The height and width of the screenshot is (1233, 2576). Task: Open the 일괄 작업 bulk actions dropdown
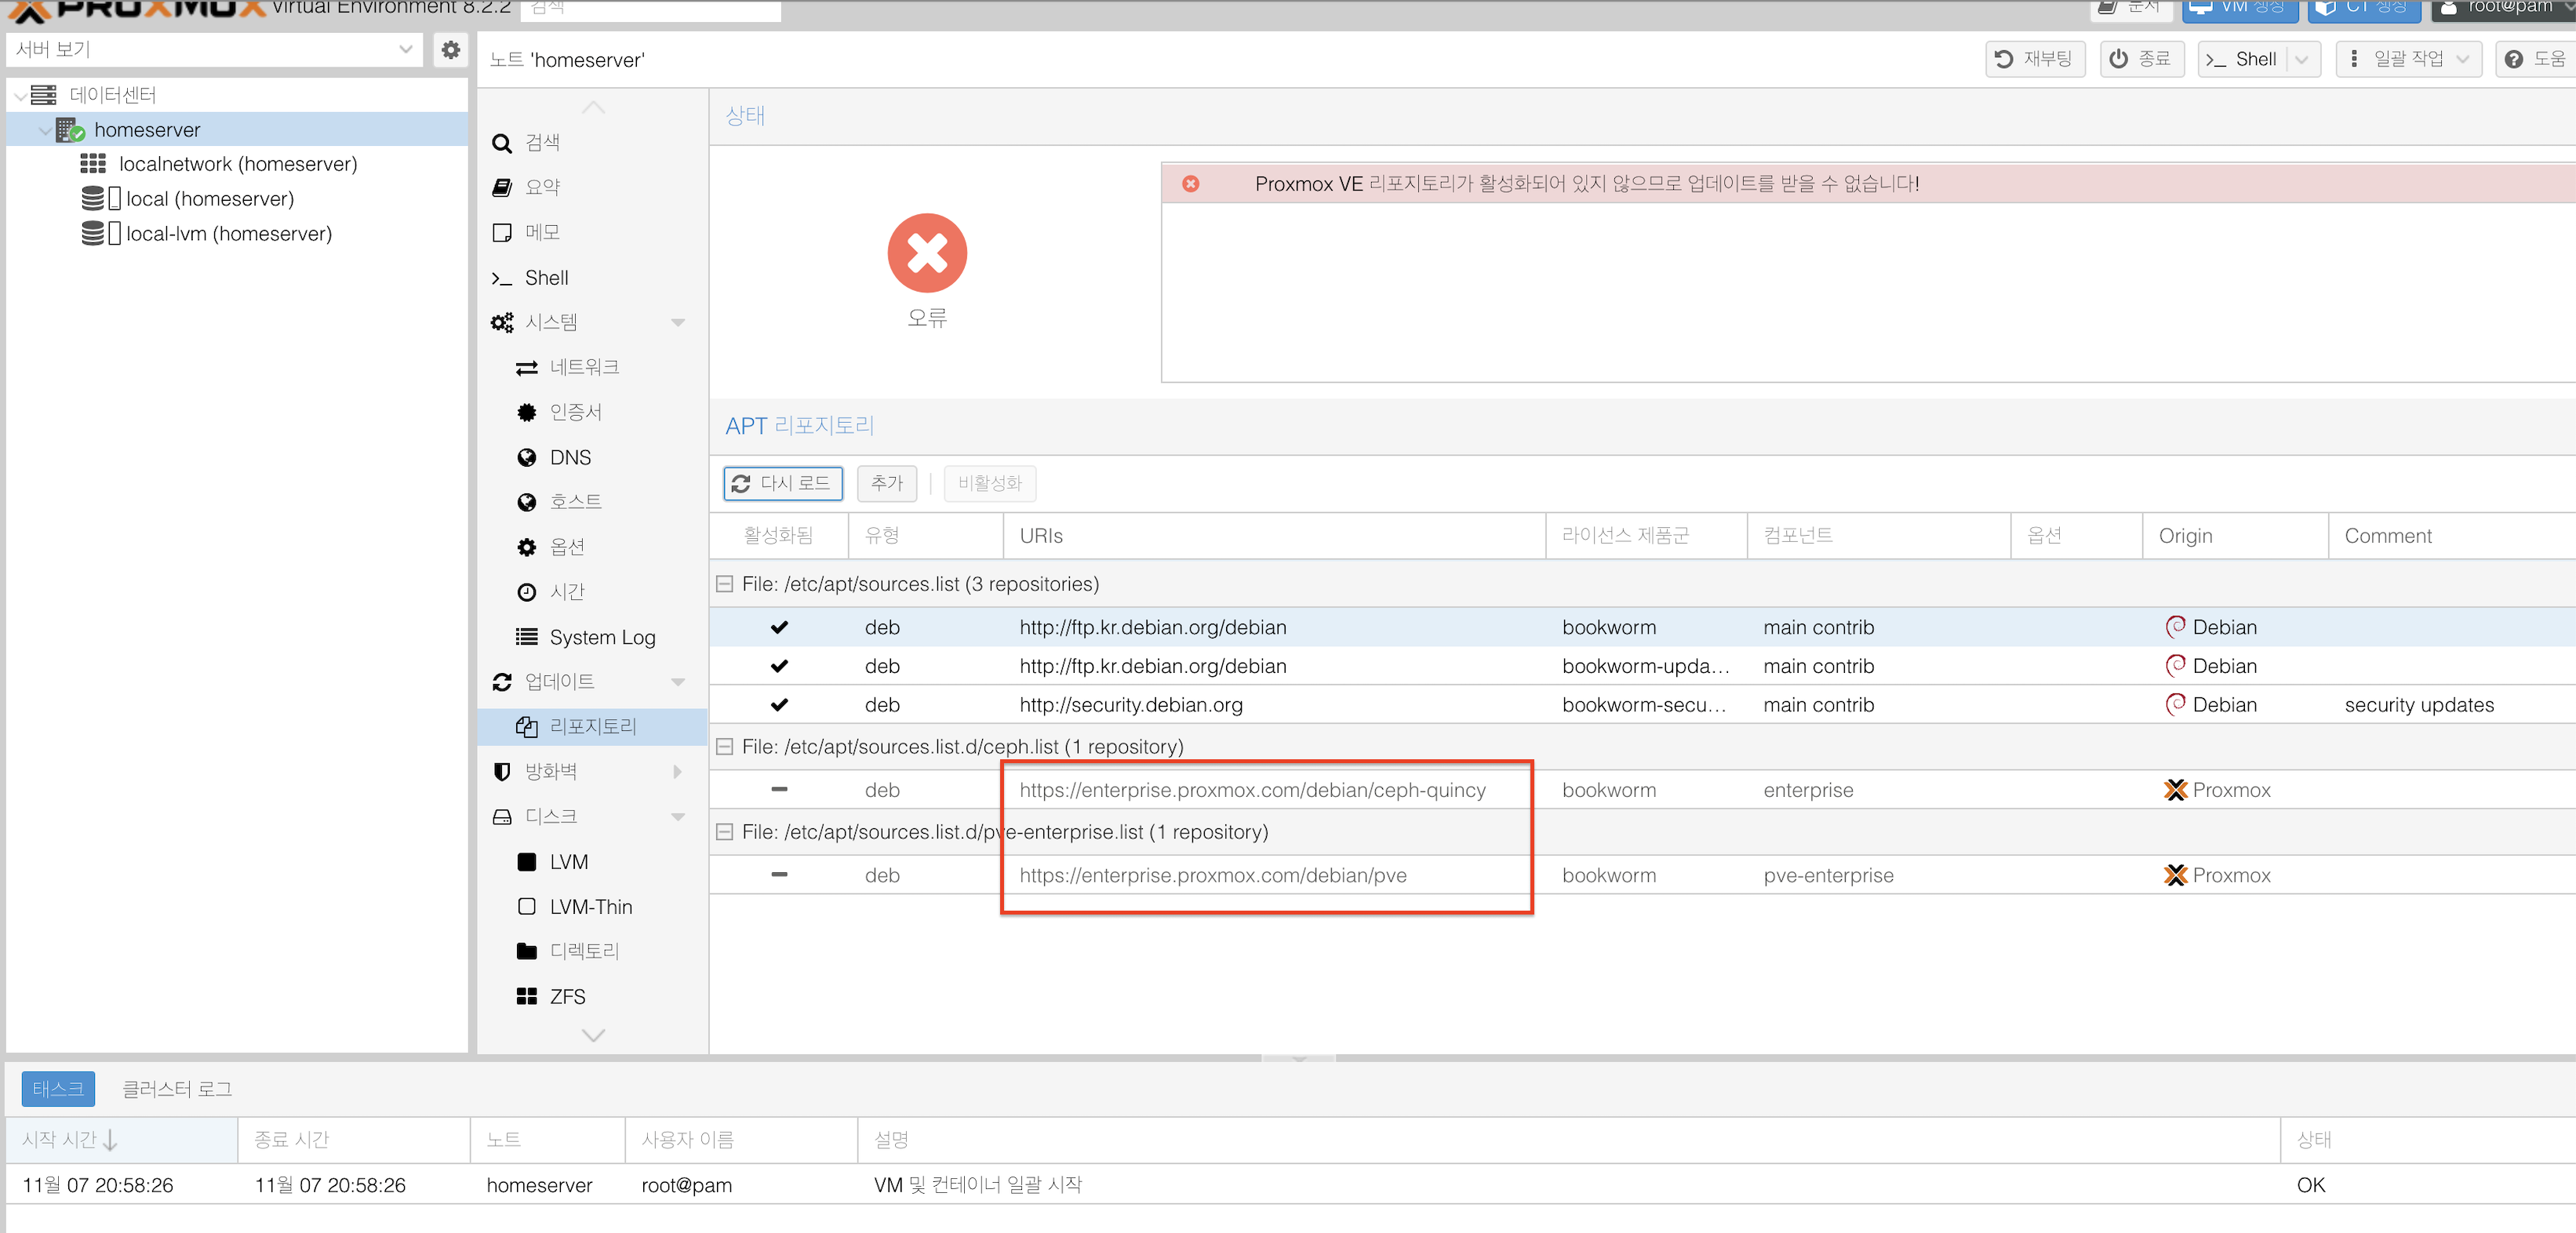tap(2408, 59)
